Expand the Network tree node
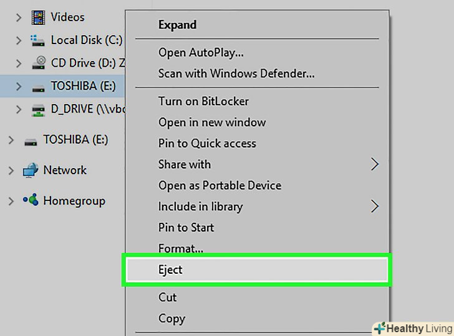The image size is (454, 336). [11, 170]
